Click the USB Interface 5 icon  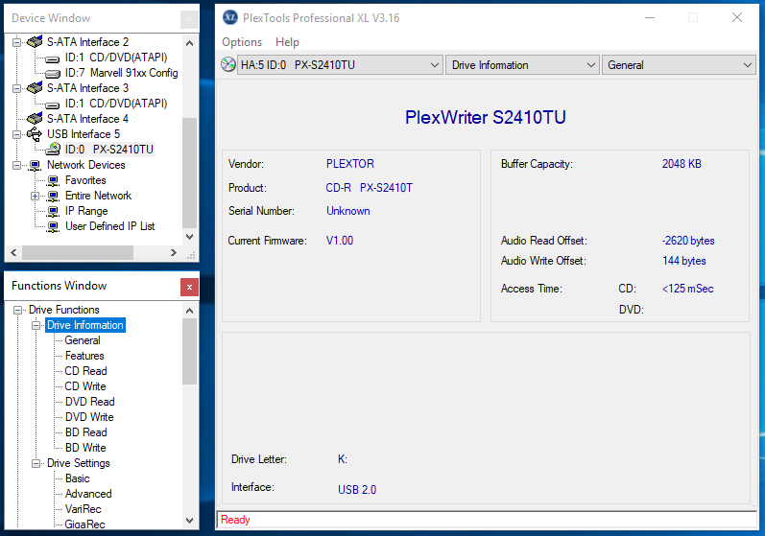coord(35,134)
